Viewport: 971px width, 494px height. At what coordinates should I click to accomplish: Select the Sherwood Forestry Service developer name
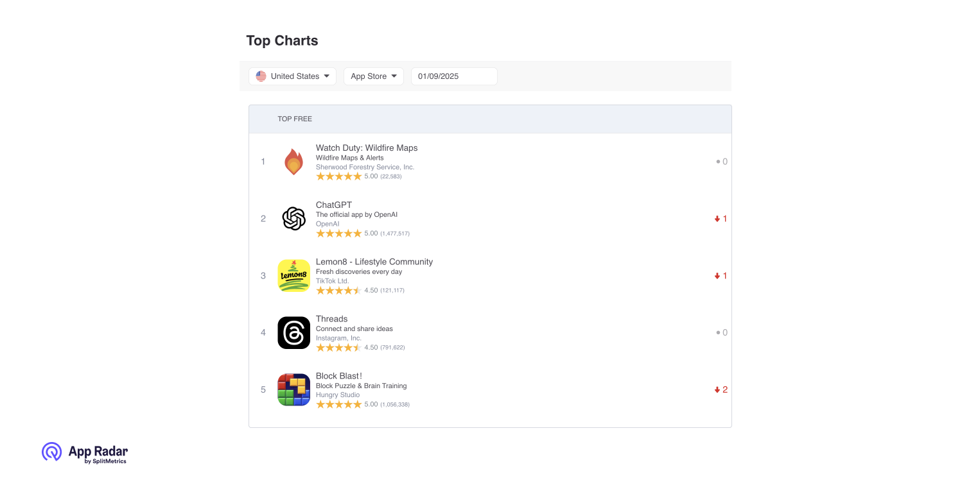[365, 167]
